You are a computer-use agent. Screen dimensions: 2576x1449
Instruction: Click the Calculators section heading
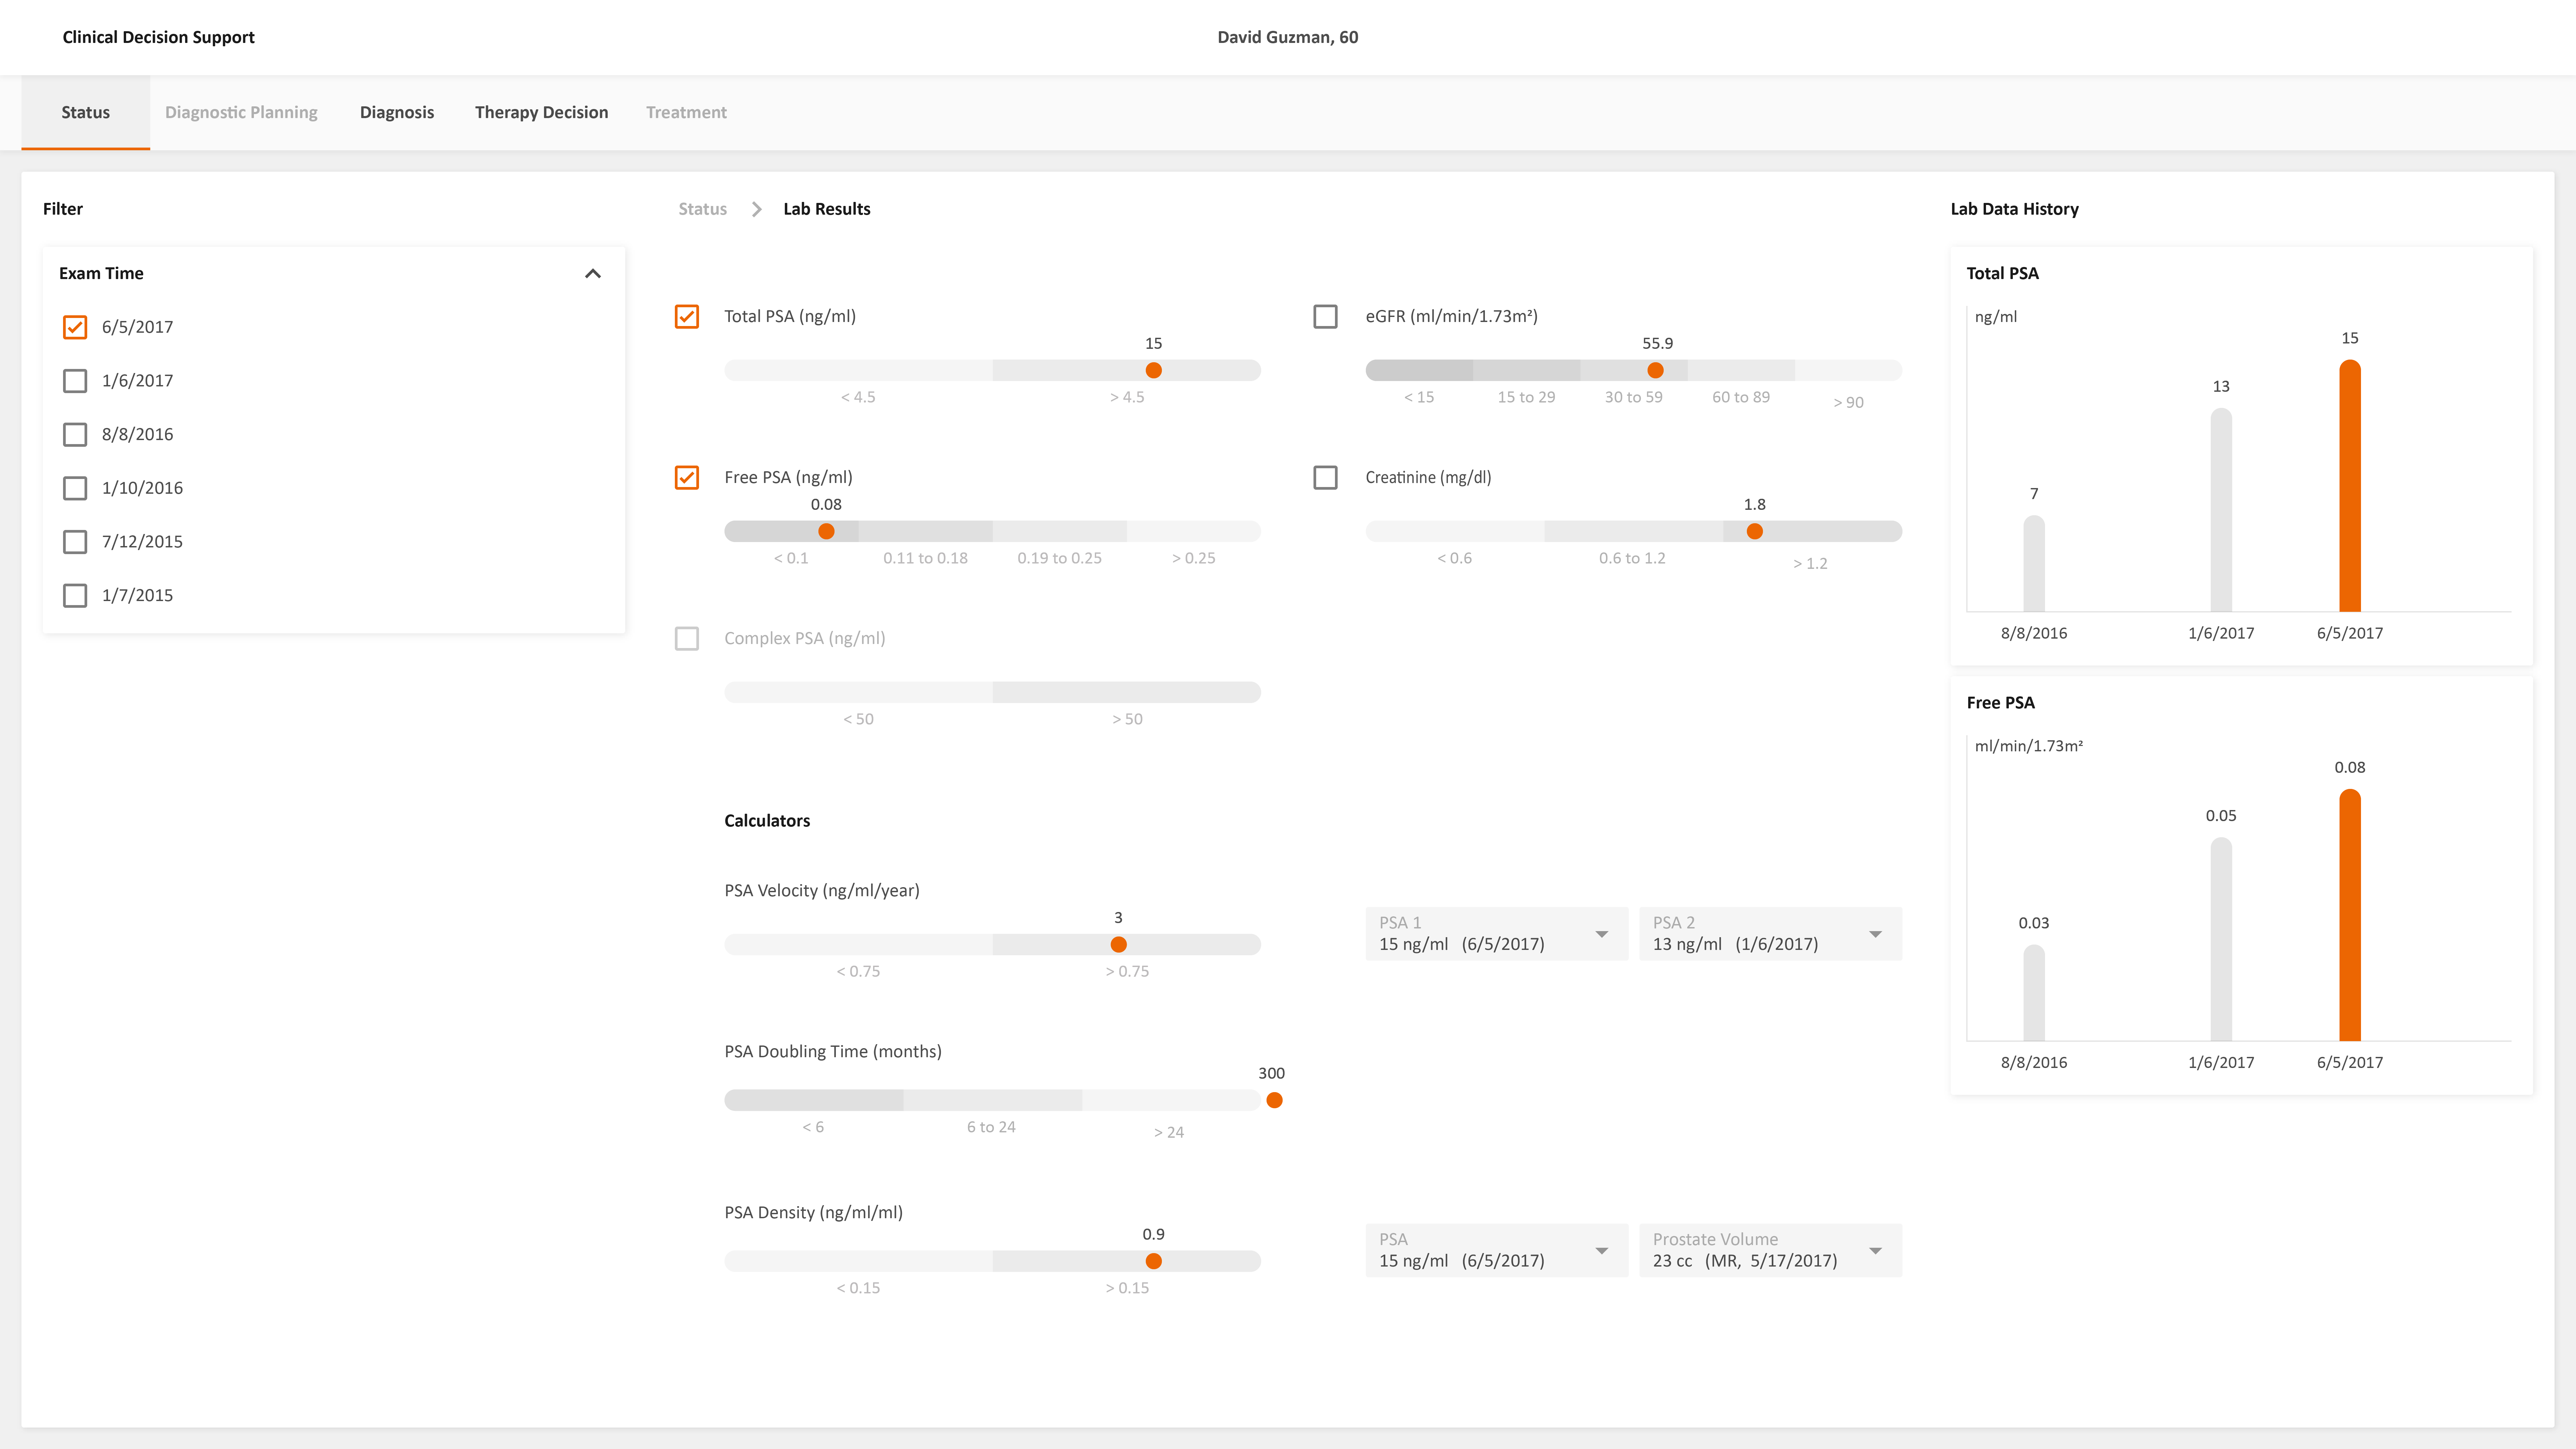click(x=767, y=821)
